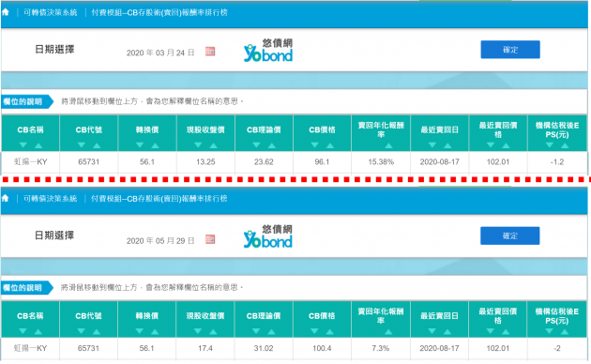Sort 轉換價 descending in the 05月29日 table
591x364 pixels.
point(140,331)
